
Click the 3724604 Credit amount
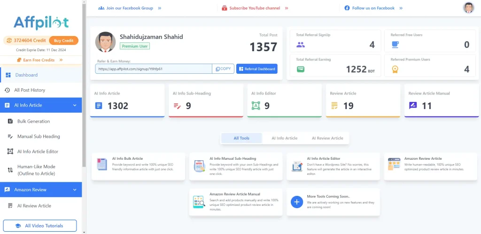[30, 40]
